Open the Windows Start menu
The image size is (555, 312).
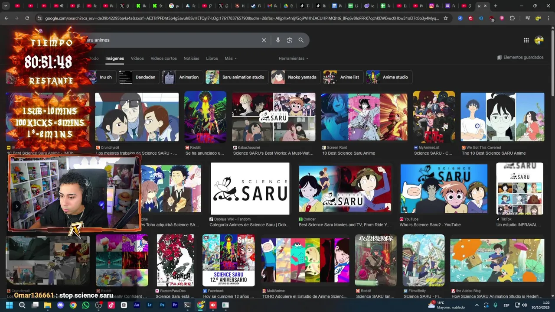coord(10,305)
